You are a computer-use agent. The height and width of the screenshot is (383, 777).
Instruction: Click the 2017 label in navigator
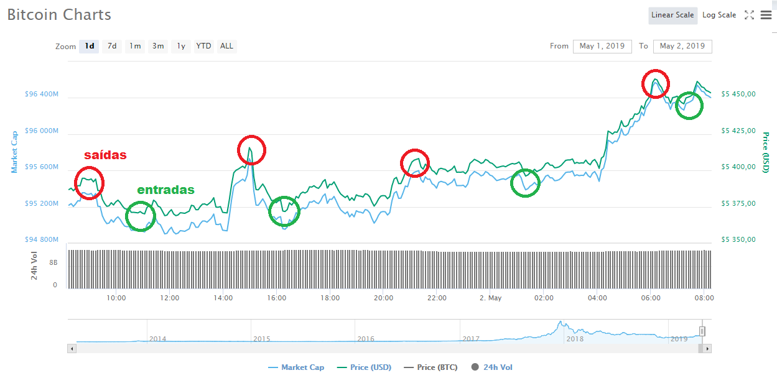(x=471, y=339)
